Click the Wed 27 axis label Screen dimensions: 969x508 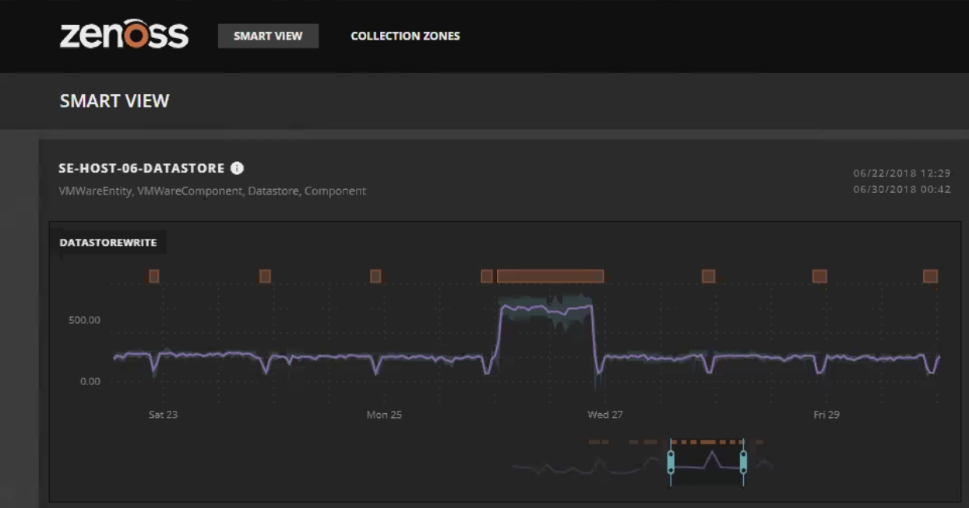click(x=605, y=415)
